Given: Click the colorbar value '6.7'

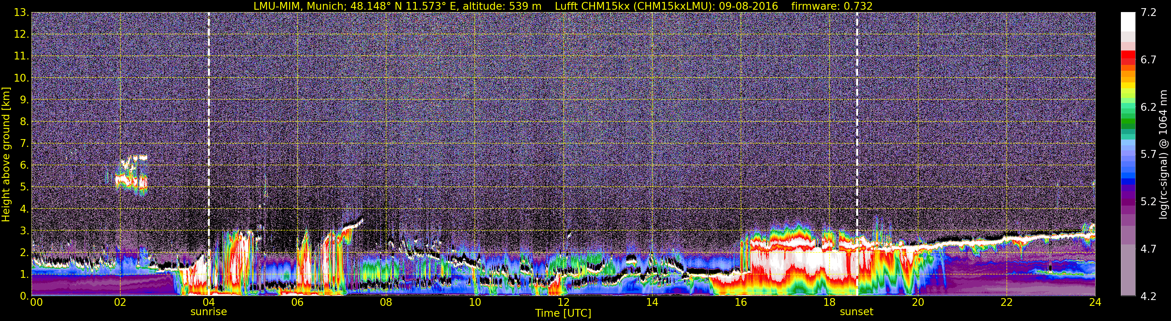Looking at the screenshot, I should (1148, 60).
